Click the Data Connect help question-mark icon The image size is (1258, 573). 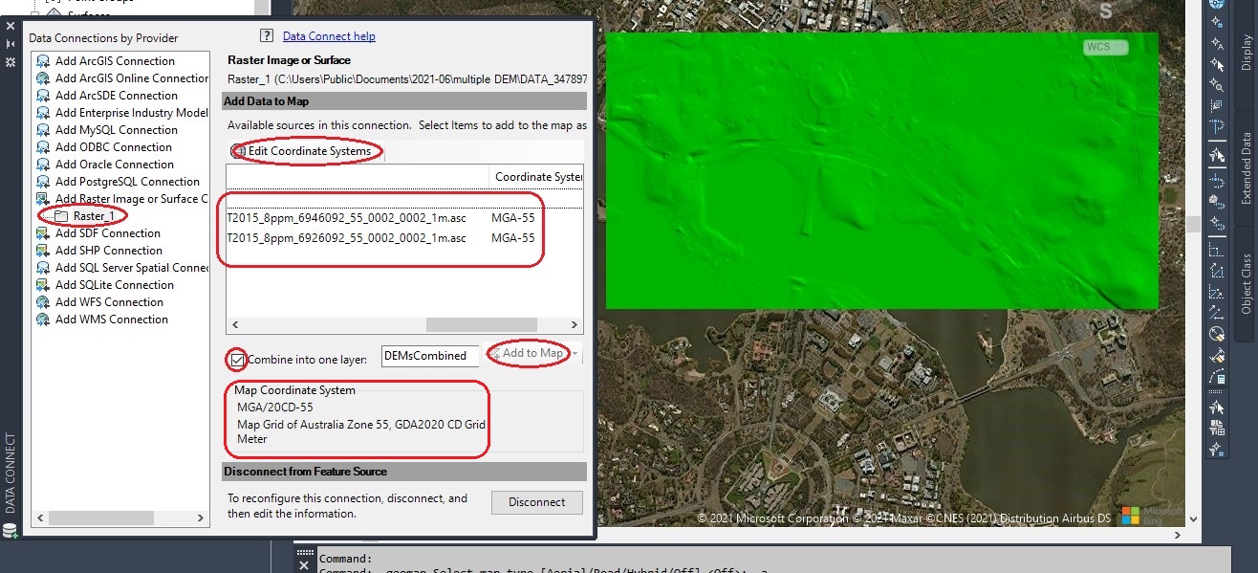pos(266,36)
